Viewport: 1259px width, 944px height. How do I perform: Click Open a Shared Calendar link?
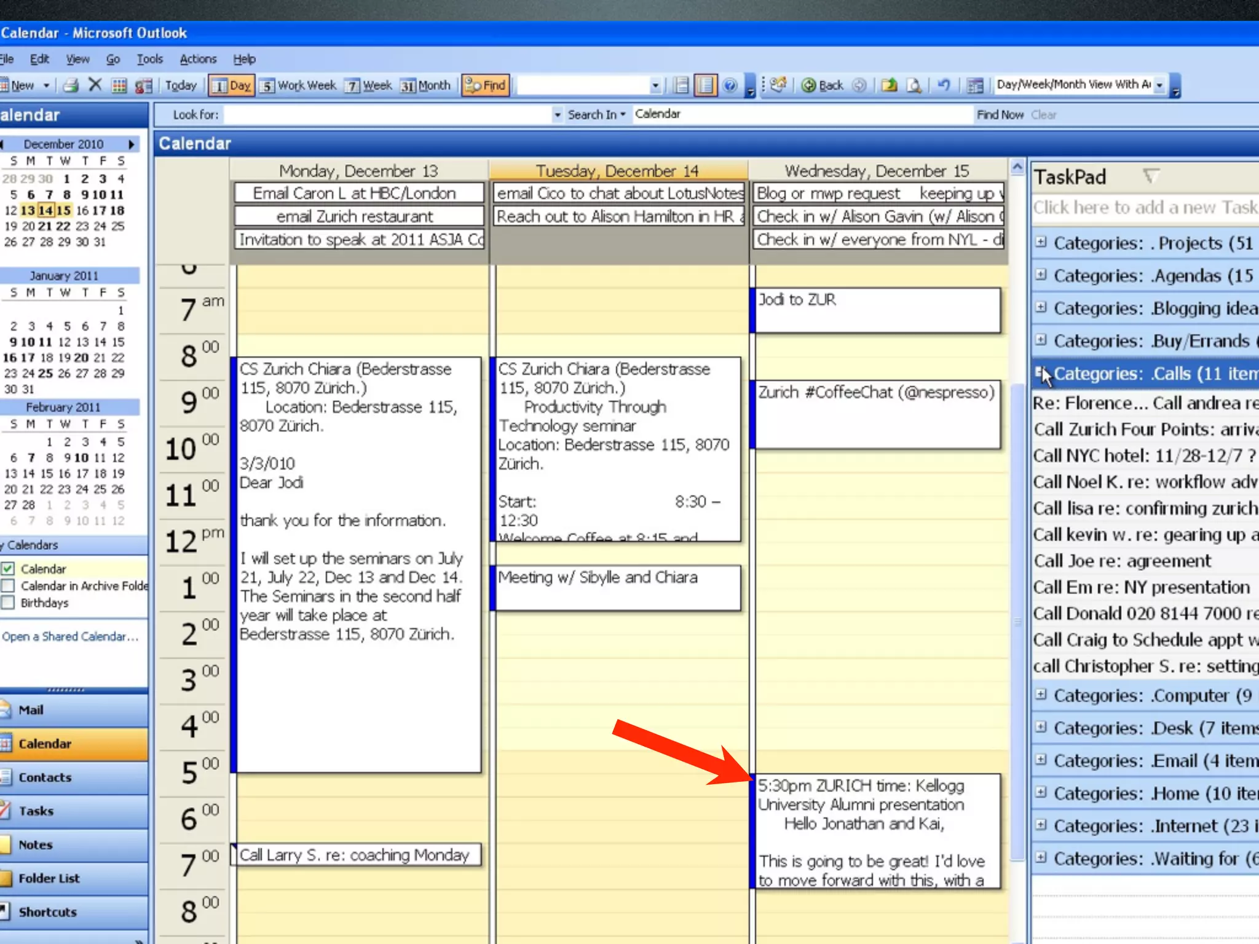coord(69,637)
